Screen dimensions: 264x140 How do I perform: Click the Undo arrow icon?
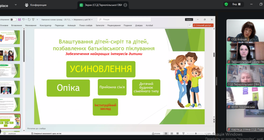point(24,20)
